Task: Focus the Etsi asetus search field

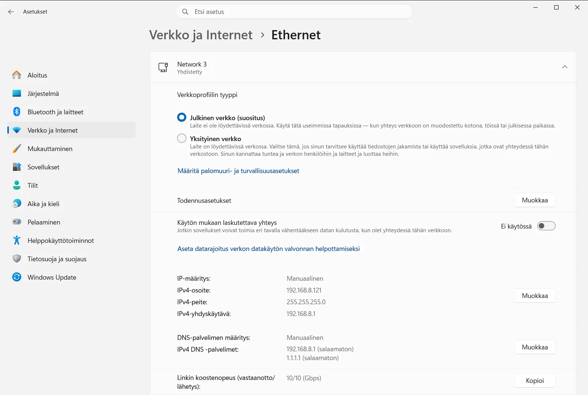Action: click(294, 12)
